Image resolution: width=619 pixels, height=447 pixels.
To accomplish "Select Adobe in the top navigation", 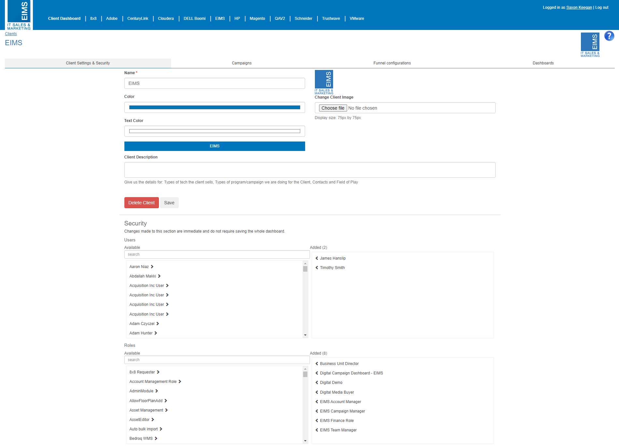I will tap(112, 19).
